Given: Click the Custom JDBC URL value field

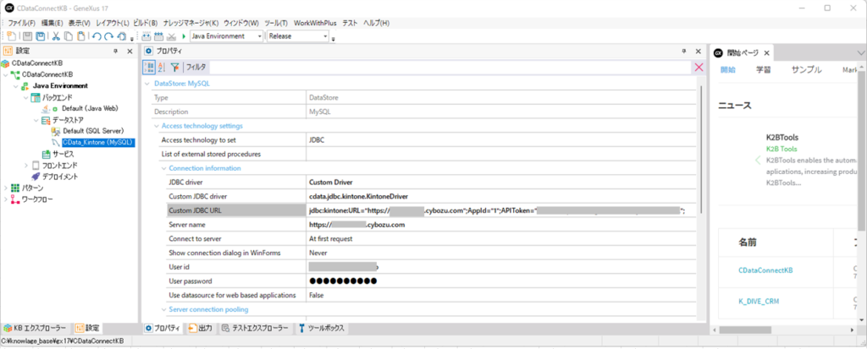Looking at the screenshot, I should point(500,210).
